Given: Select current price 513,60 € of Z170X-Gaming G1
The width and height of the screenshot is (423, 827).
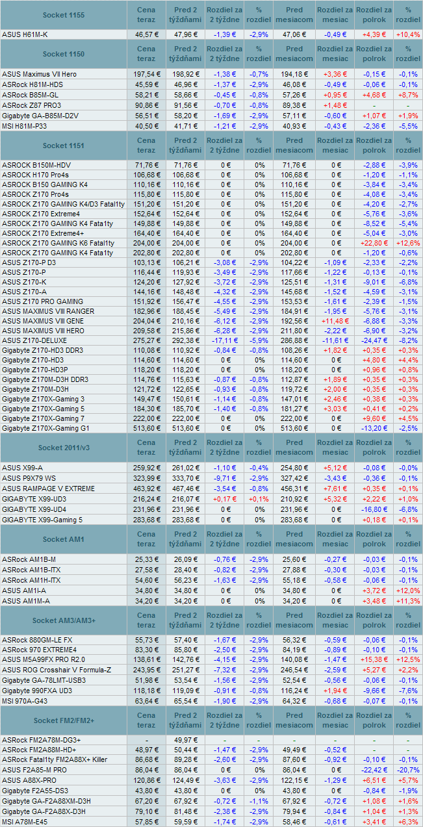Looking at the screenshot, I should 146,428.
